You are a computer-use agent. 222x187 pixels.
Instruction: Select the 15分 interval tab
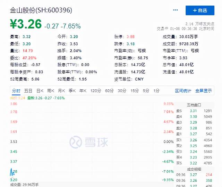coord(134,91)
